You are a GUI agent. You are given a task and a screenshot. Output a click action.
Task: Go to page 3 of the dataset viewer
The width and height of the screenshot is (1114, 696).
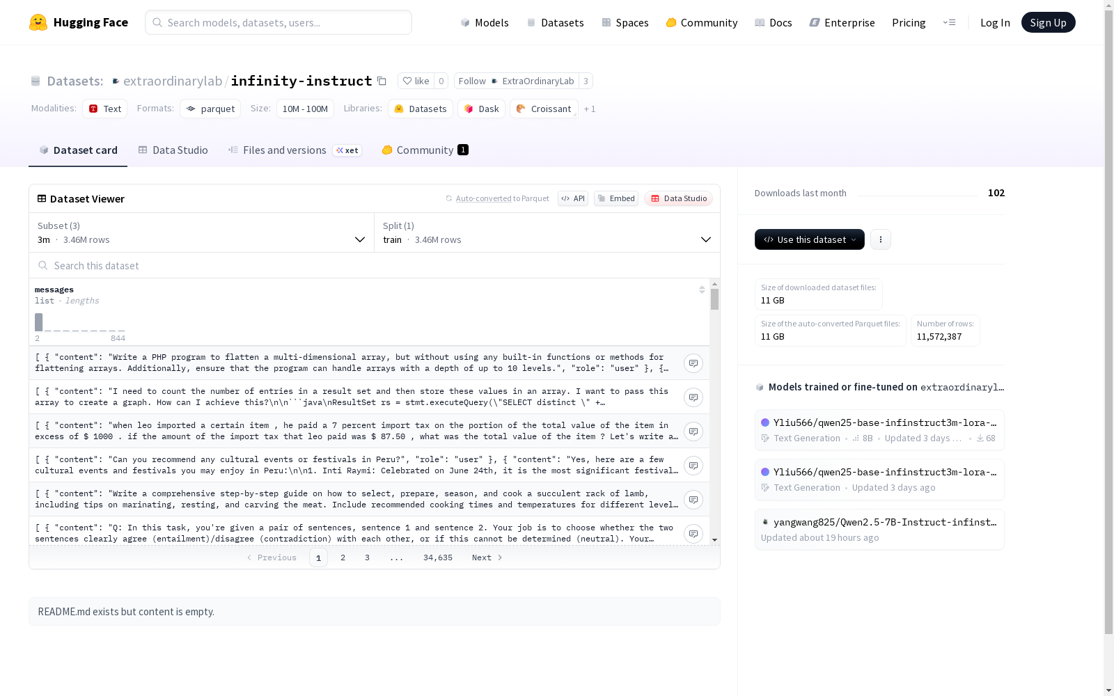pos(367,557)
